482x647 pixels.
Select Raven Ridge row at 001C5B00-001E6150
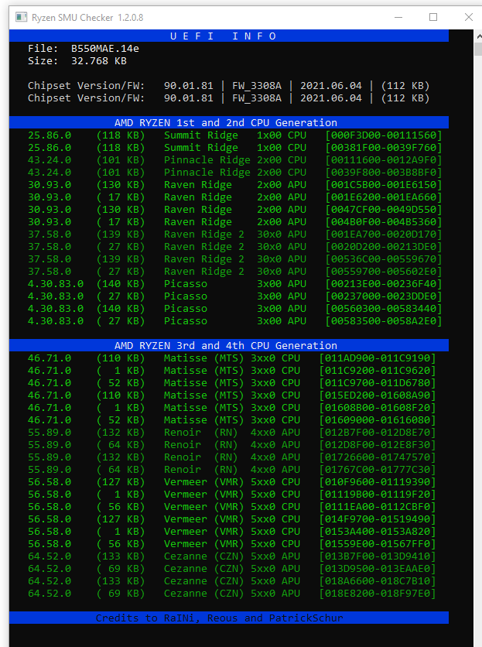(234, 185)
